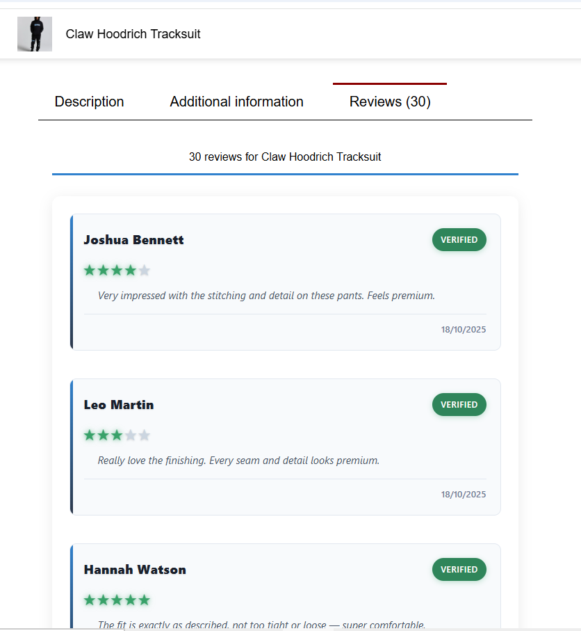The width and height of the screenshot is (581, 631).
Task: Click the date on Joshua Bennett's review
Action: coord(464,330)
